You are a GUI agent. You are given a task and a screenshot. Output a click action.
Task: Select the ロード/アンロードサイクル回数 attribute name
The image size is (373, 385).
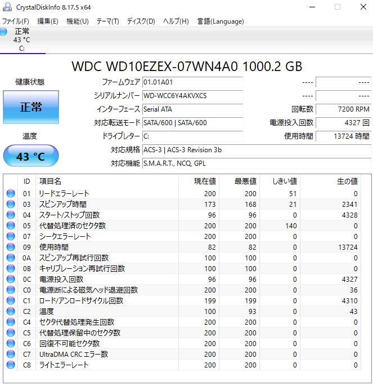click(x=81, y=300)
